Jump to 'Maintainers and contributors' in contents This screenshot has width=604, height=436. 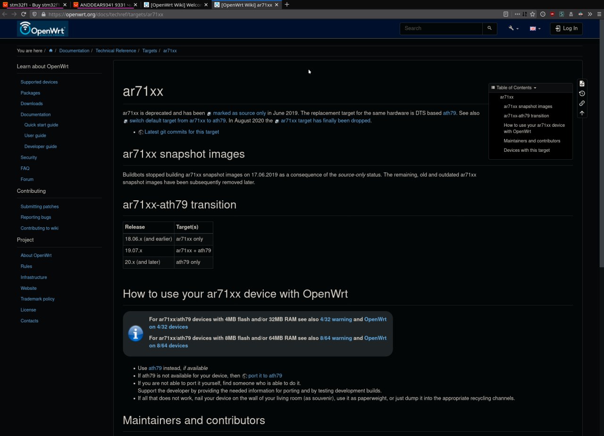(532, 141)
